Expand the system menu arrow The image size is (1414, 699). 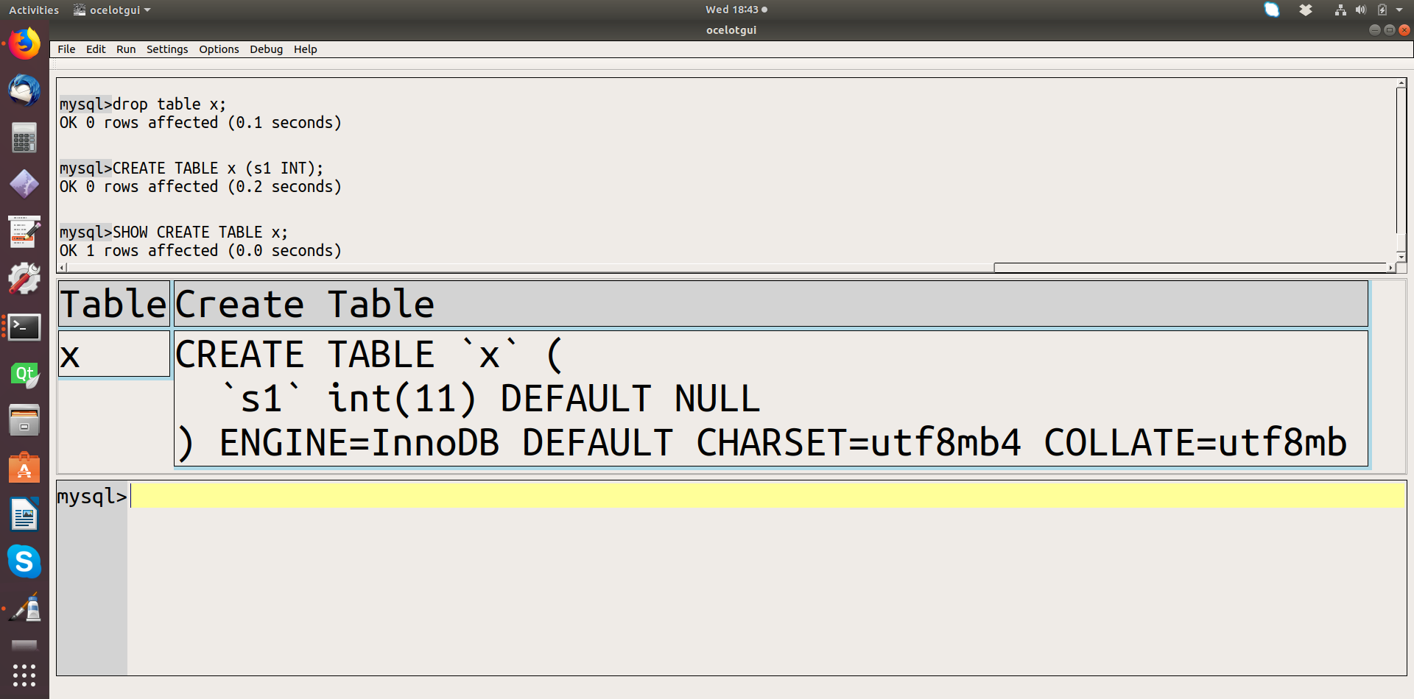pyautogui.click(x=1399, y=10)
